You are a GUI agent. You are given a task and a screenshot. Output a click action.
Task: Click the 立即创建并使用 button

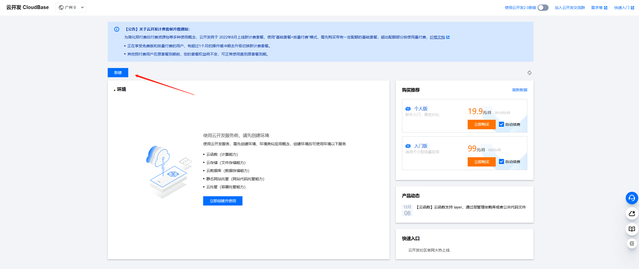(223, 201)
